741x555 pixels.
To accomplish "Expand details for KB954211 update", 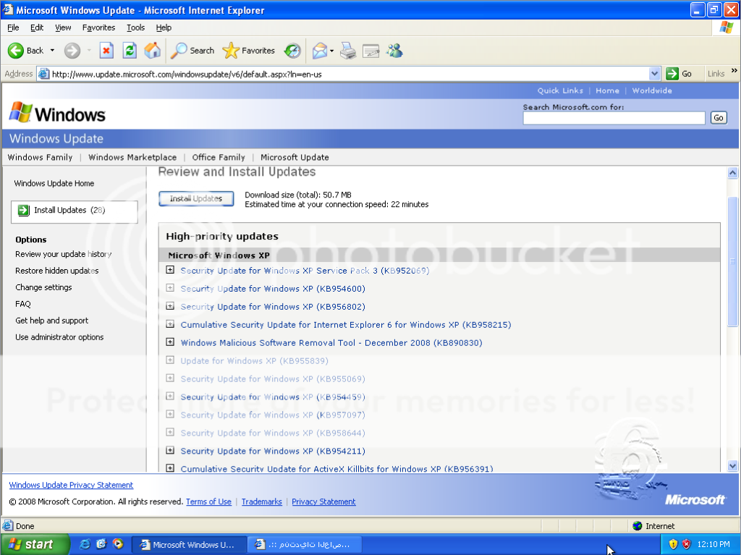I will [170, 450].
